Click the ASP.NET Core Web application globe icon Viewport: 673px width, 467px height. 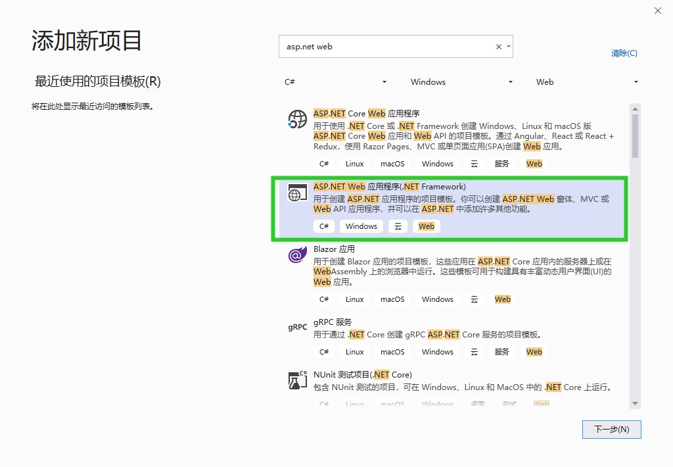pos(298,119)
